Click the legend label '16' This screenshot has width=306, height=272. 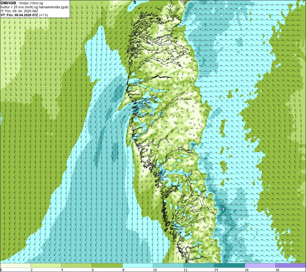(x=247, y=270)
